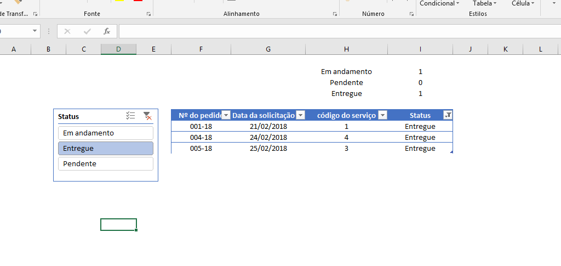
Task: Expand the Tabela styles dropdown
Action: coord(484,3)
